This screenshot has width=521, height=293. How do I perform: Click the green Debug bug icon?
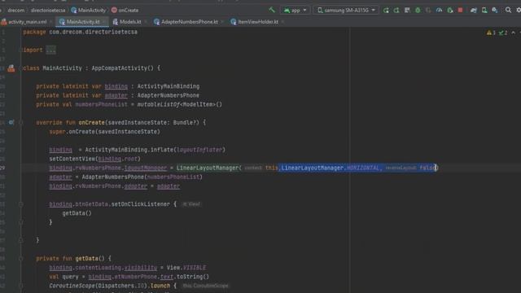418,11
